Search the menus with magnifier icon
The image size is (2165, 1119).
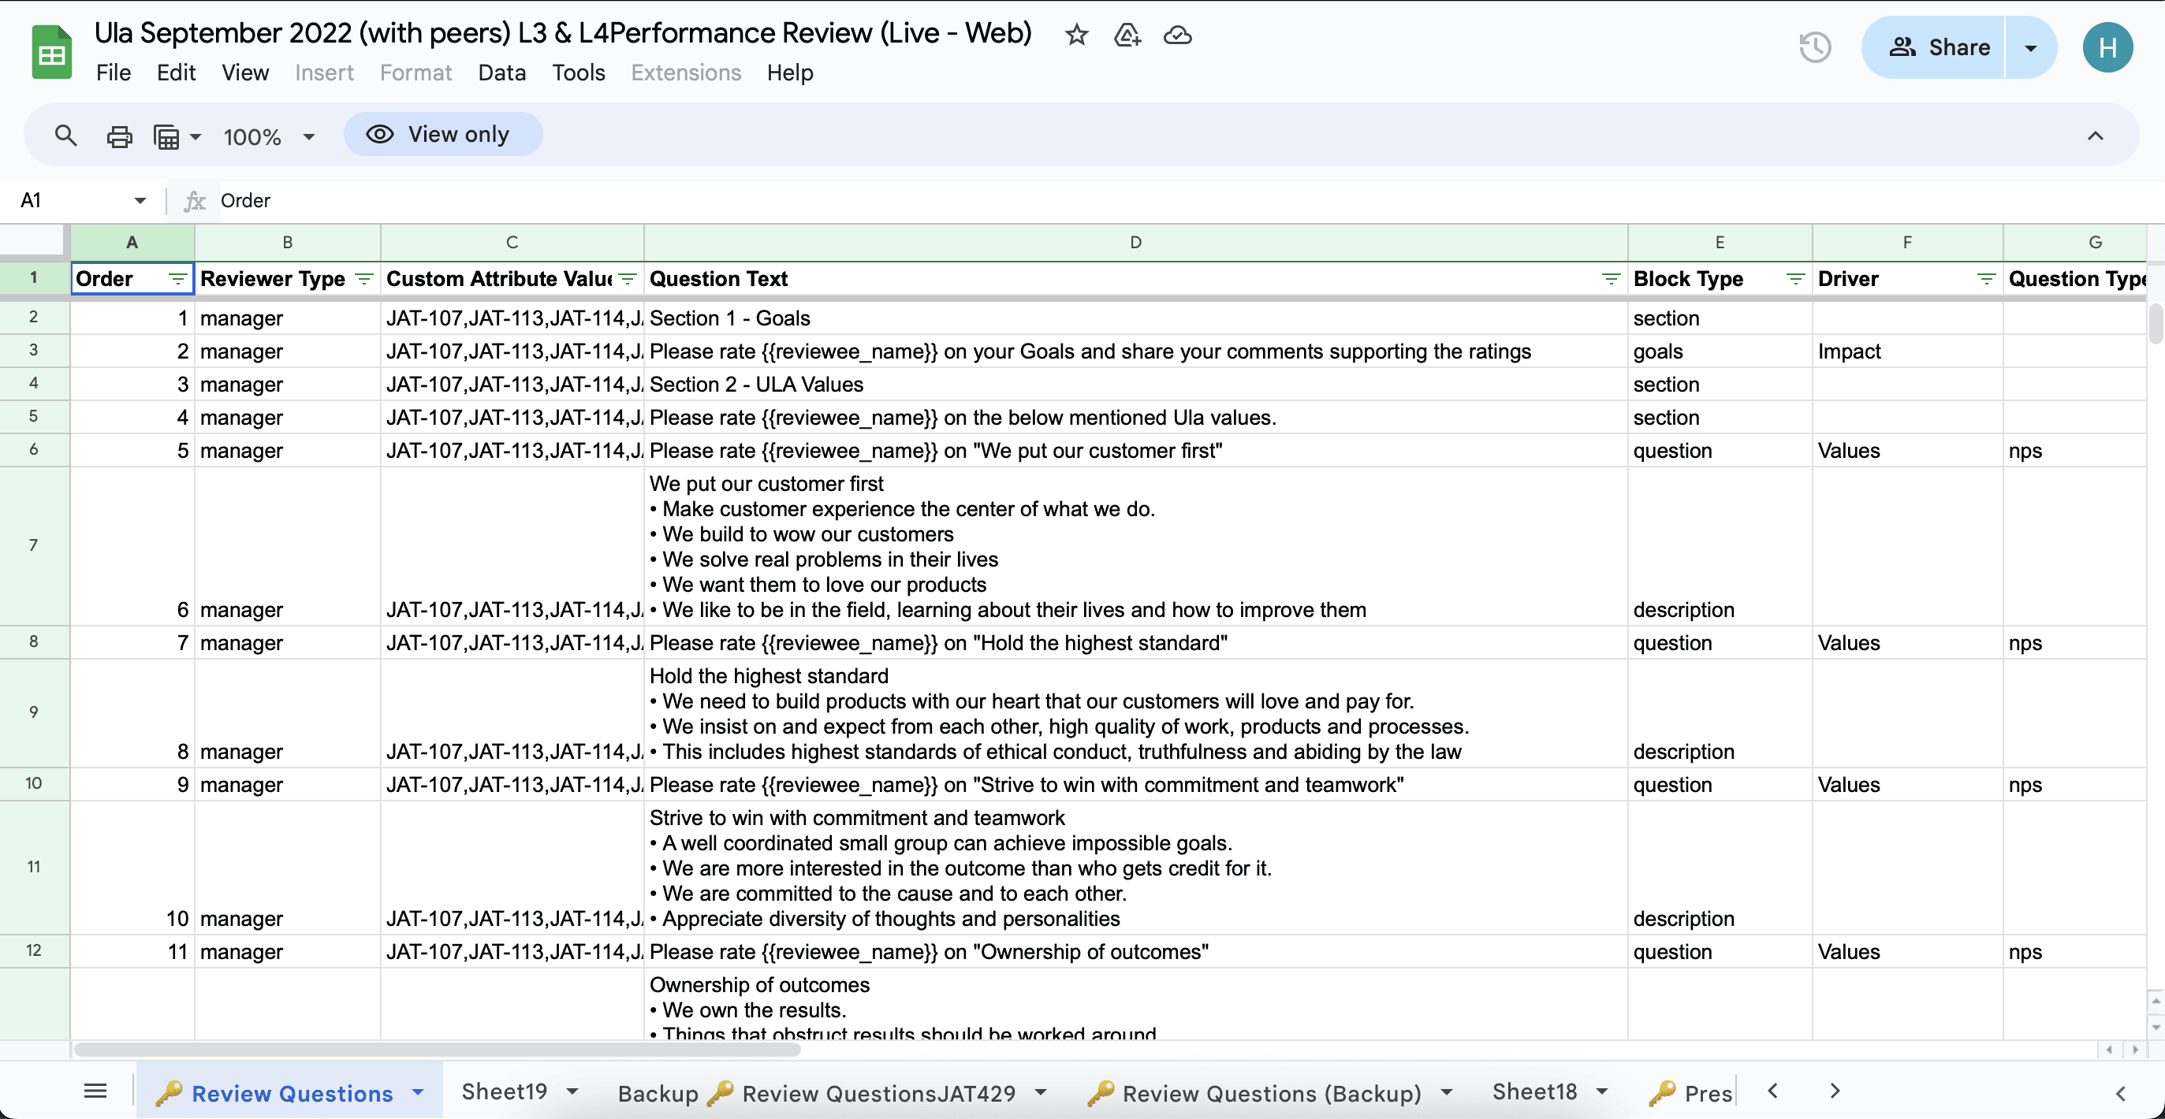(x=65, y=136)
